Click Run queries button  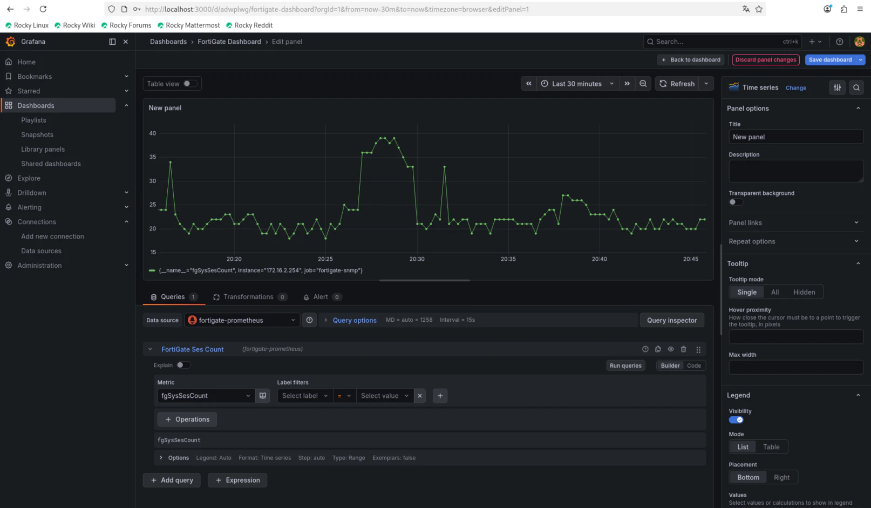(x=625, y=365)
